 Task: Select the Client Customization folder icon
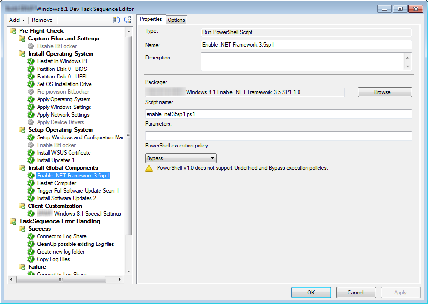coord(22,206)
